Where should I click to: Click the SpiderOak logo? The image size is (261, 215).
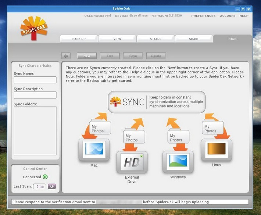[x=34, y=28]
